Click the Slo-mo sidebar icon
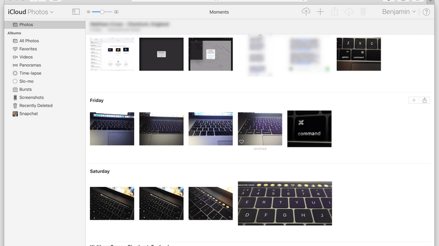The width and height of the screenshot is (439, 246). point(15,81)
